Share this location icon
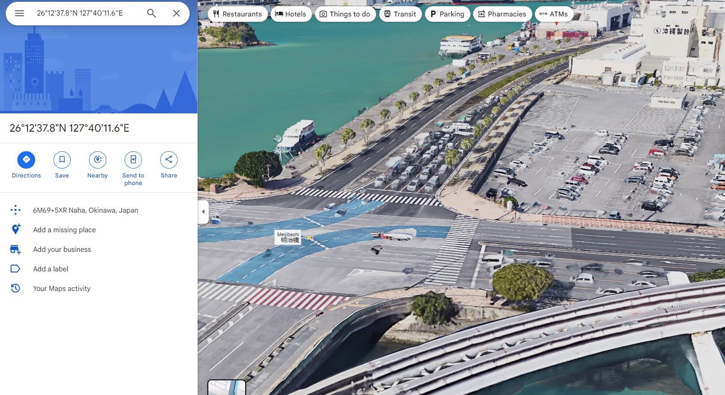The height and width of the screenshot is (395, 725). [x=169, y=160]
